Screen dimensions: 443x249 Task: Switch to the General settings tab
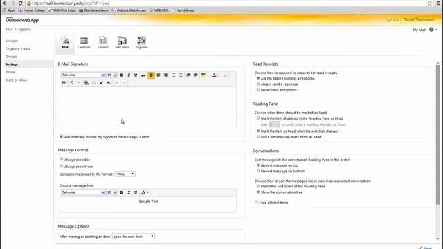tap(103, 43)
